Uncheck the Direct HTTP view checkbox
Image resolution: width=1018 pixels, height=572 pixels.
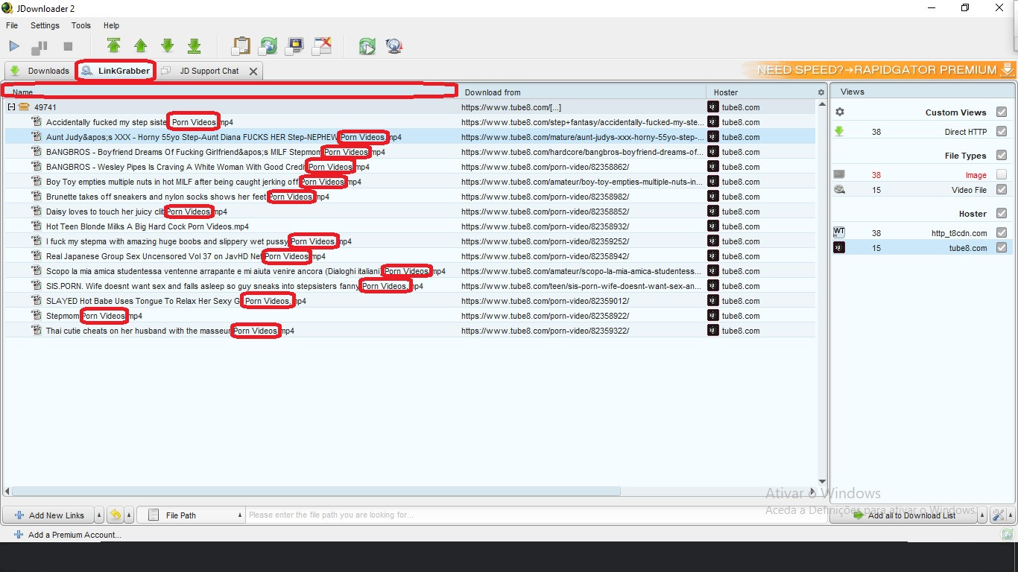[x=1002, y=131]
